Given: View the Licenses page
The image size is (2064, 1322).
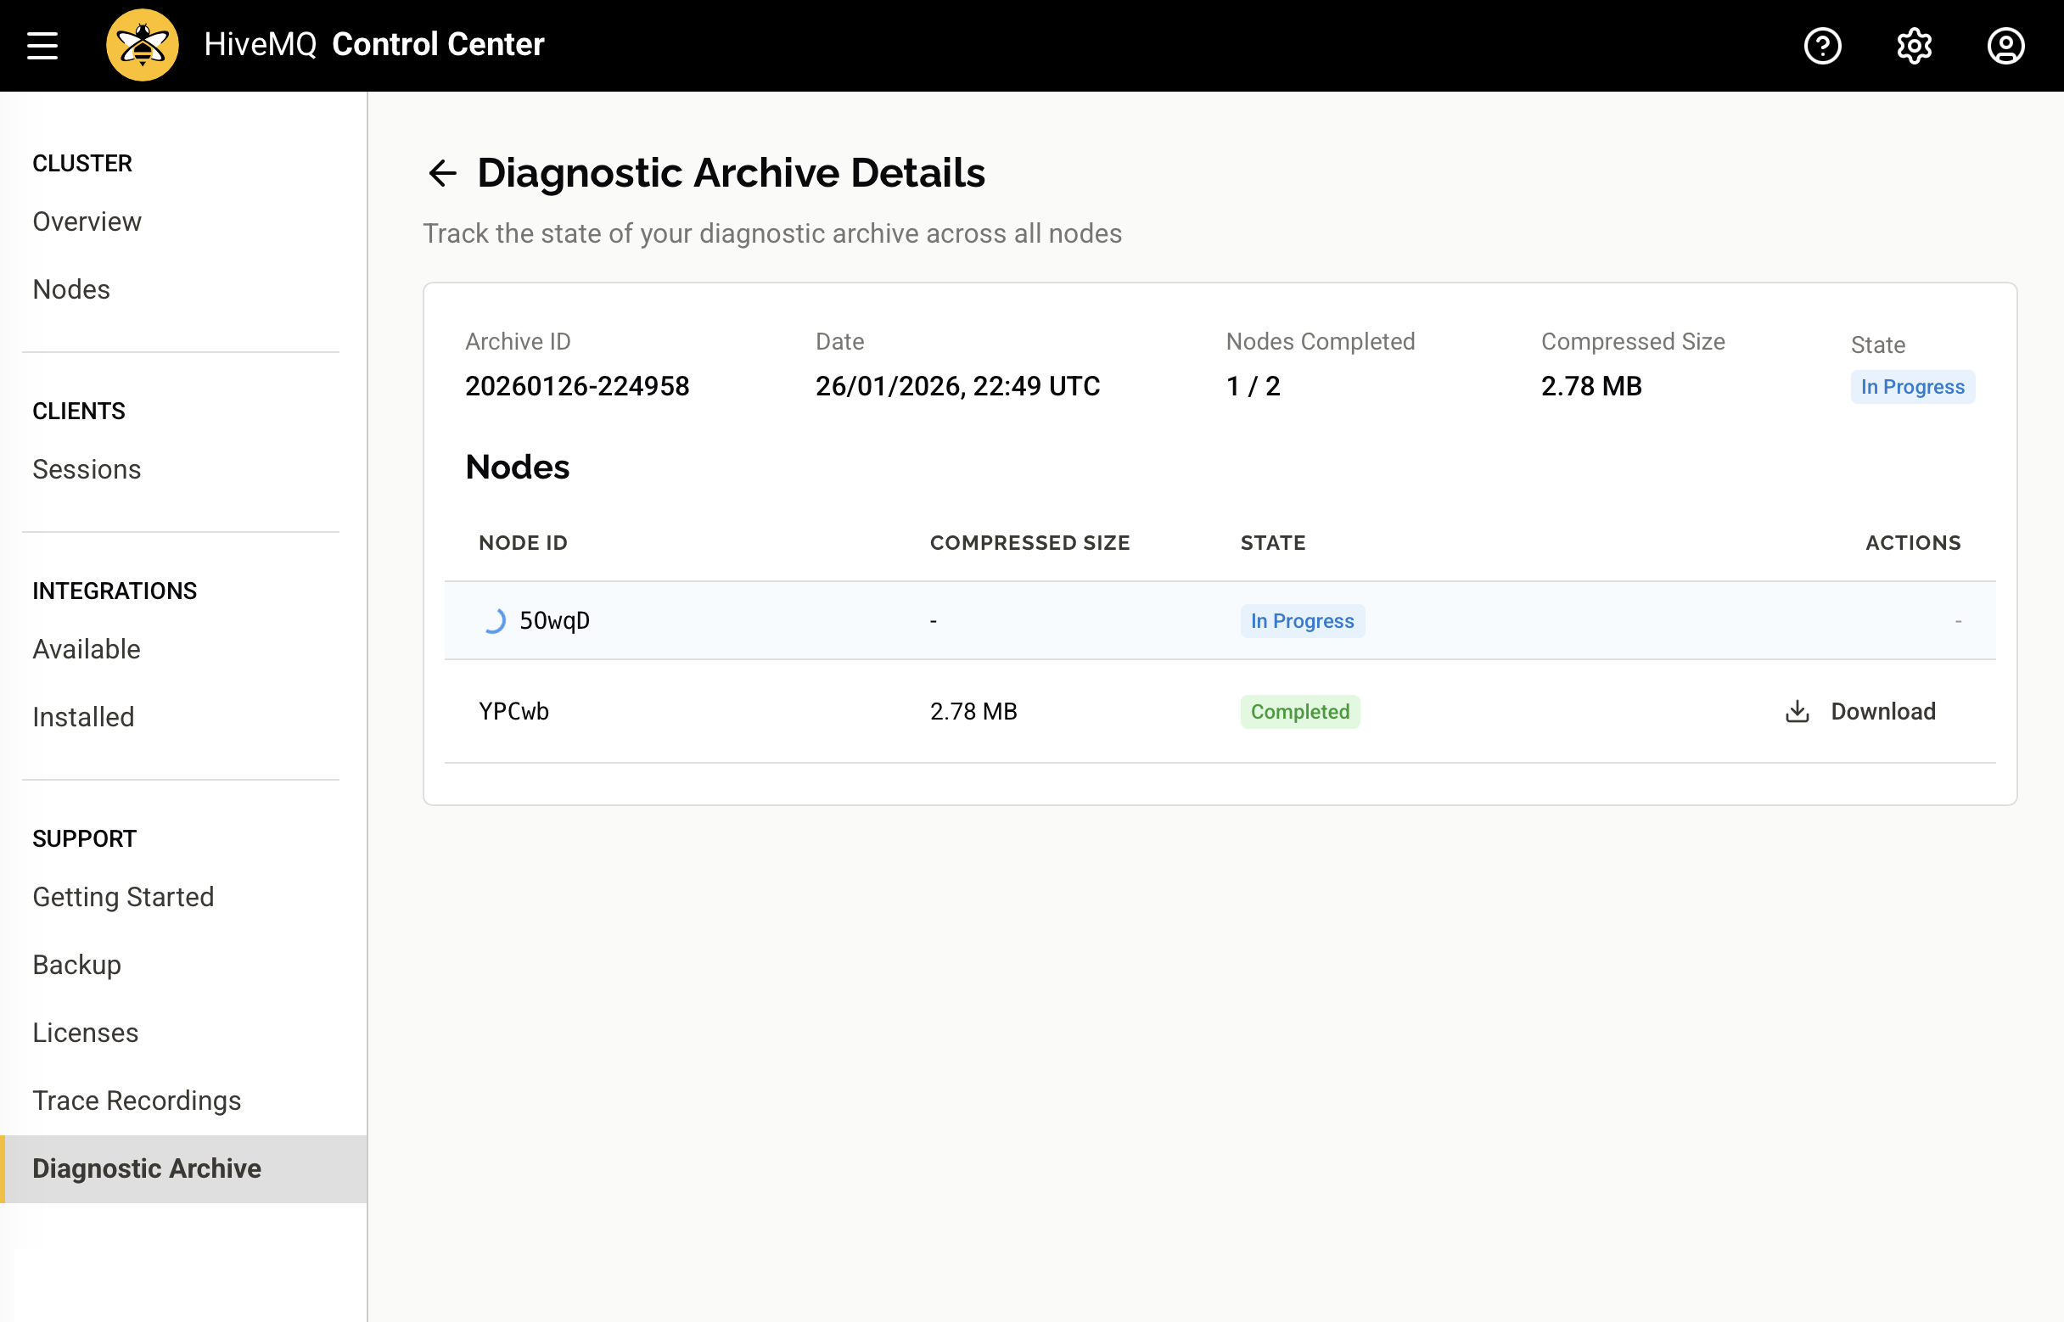Looking at the screenshot, I should pos(85,1033).
